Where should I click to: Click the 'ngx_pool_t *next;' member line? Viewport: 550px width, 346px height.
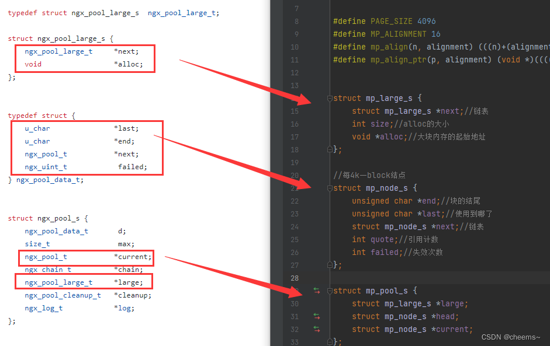(82, 155)
